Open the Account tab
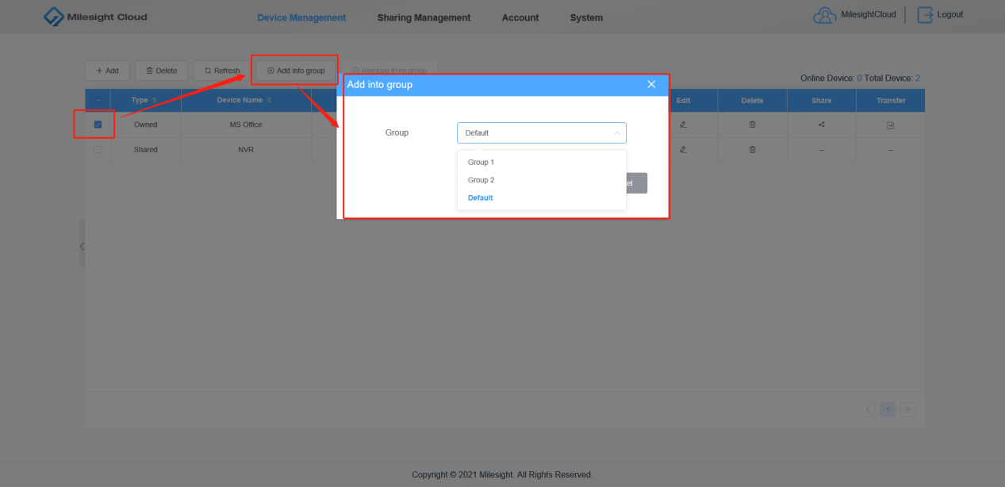This screenshot has height=487, width=1005. (520, 17)
